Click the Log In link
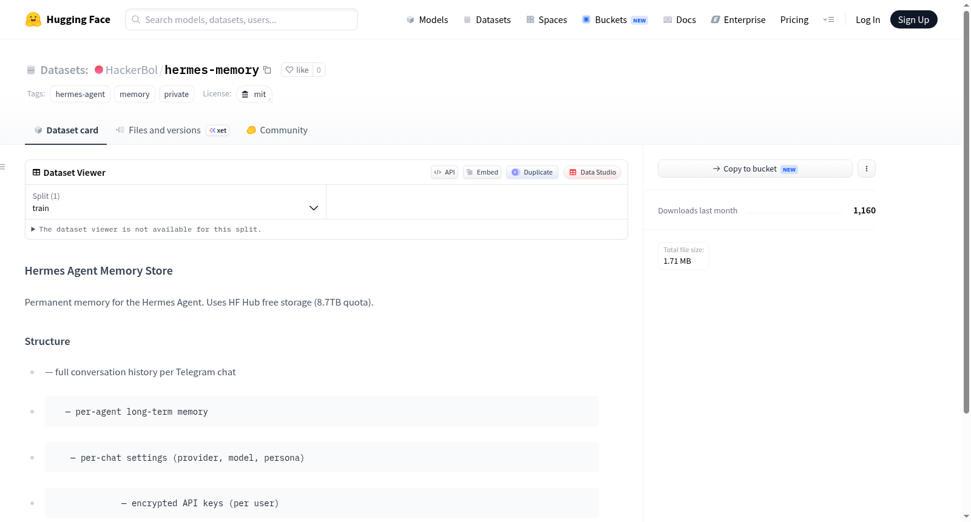The width and height of the screenshot is (971, 522). tap(868, 19)
